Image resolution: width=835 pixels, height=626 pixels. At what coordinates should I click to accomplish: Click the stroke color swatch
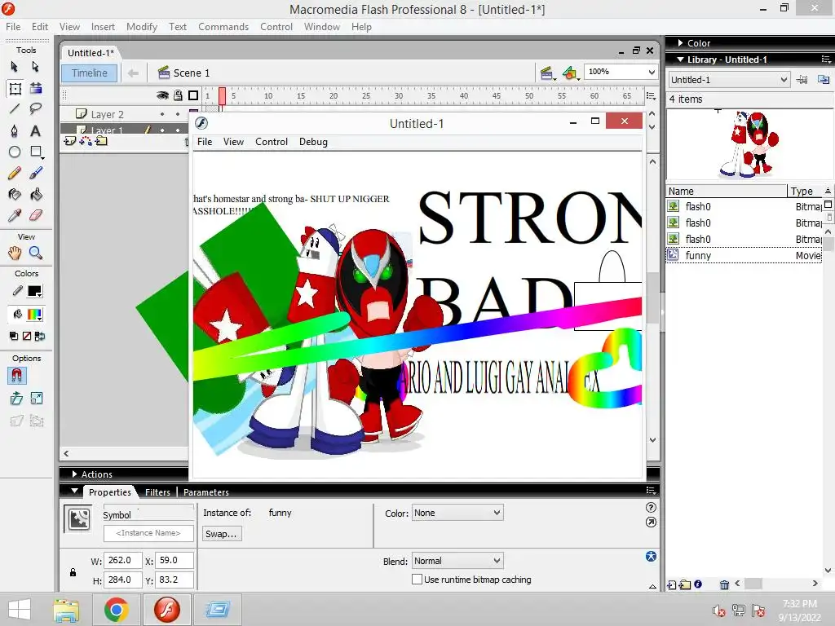[x=34, y=291]
